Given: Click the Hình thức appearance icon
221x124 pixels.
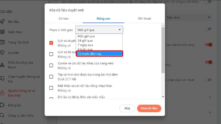Looking at the screenshot, I should (2, 32).
